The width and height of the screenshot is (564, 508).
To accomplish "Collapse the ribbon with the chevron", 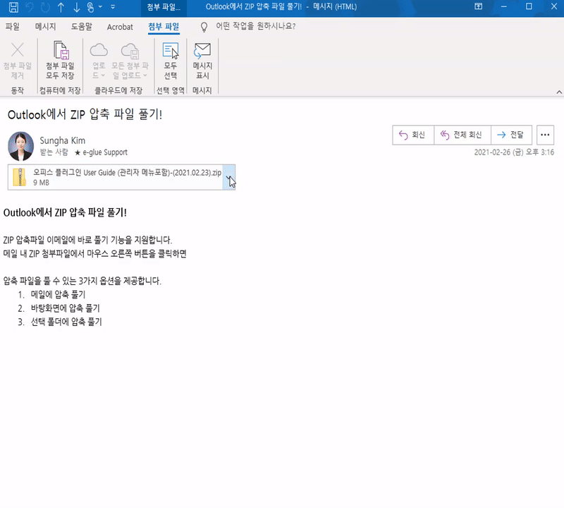I will point(559,92).
